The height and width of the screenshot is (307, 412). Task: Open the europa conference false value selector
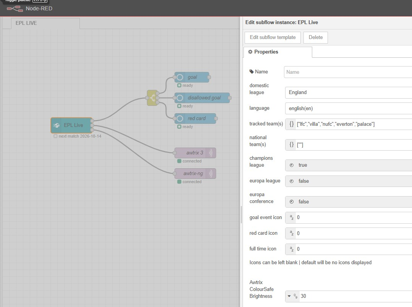pos(349,201)
